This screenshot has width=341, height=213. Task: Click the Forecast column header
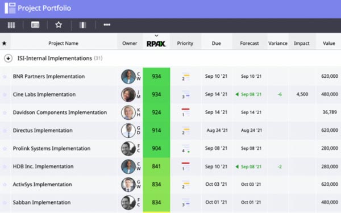(x=249, y=43)
